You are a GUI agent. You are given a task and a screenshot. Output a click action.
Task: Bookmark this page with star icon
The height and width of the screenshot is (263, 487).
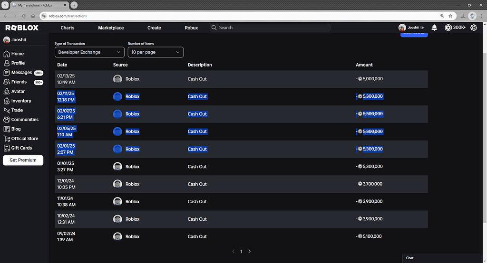tap(450, 16)
